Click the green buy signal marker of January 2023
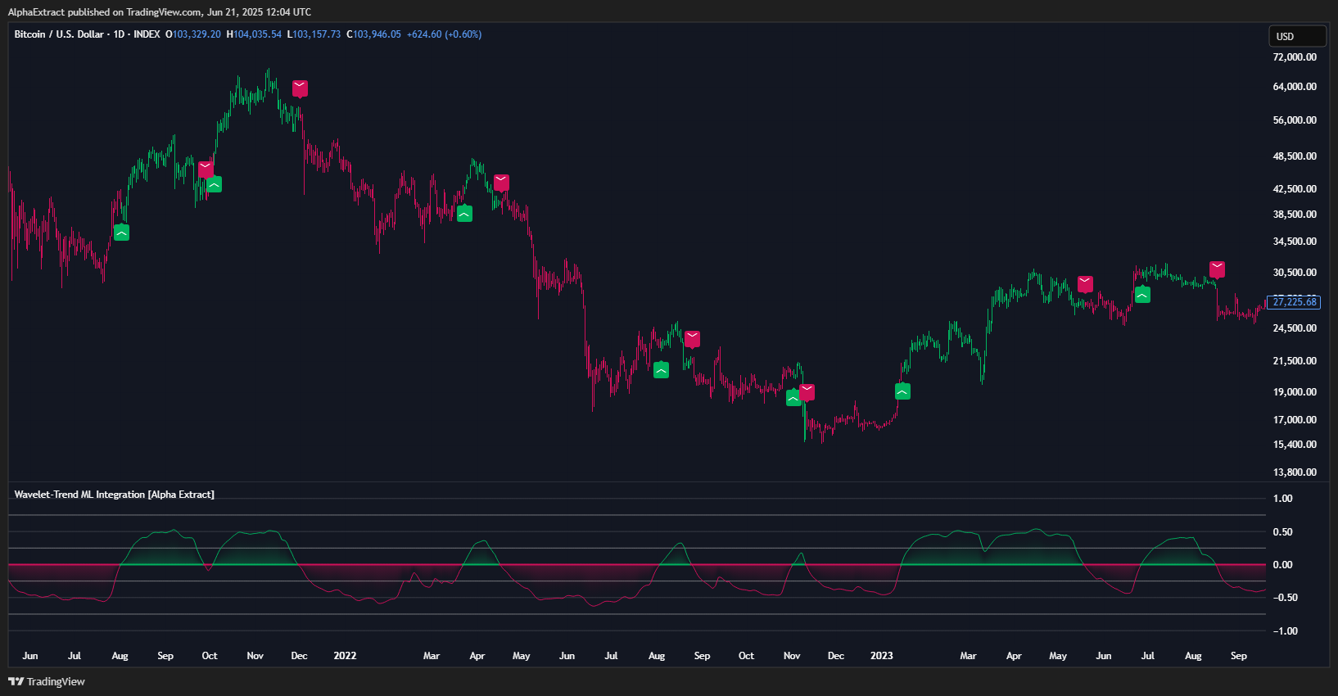 pos(902,391)
